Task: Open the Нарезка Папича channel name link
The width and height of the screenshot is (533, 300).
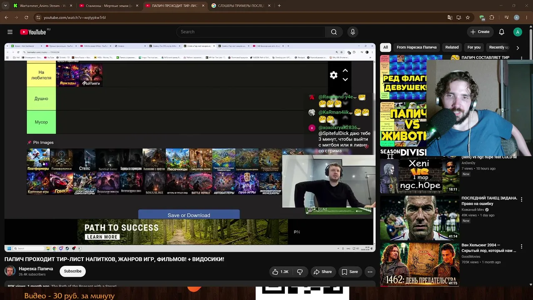Action: click(36, 269)
